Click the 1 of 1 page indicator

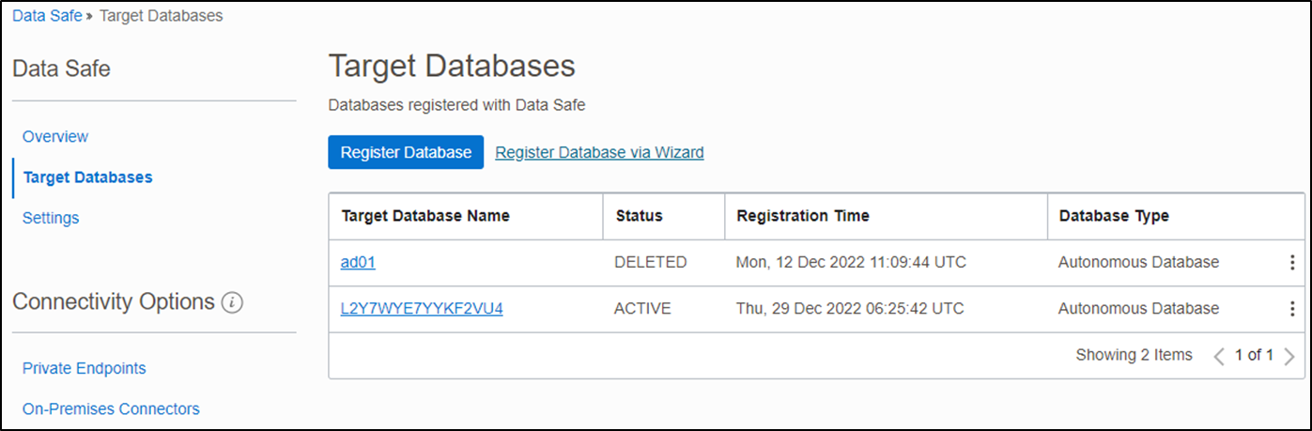(x=1254, y=356)
